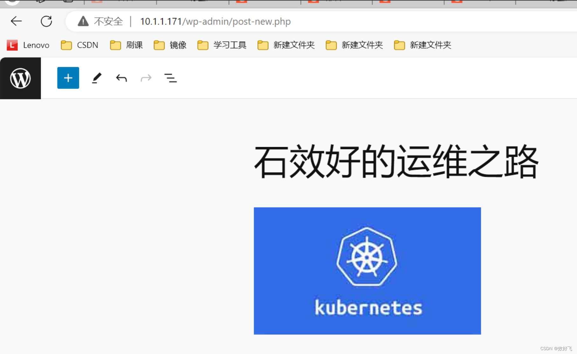577x354 pixels.
Task: Open the CSDN bookmarks folder
Action: click(x=79, y=45)
